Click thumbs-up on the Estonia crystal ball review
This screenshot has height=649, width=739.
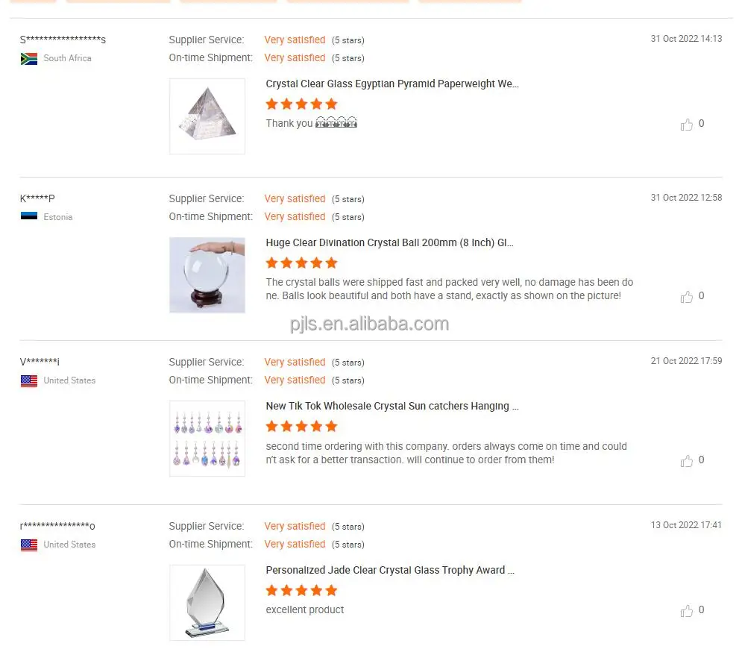tap(686, 296)
